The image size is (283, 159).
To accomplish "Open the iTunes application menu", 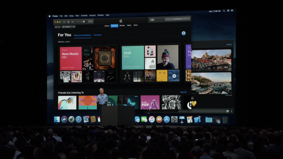I will (x=55, y=16).
